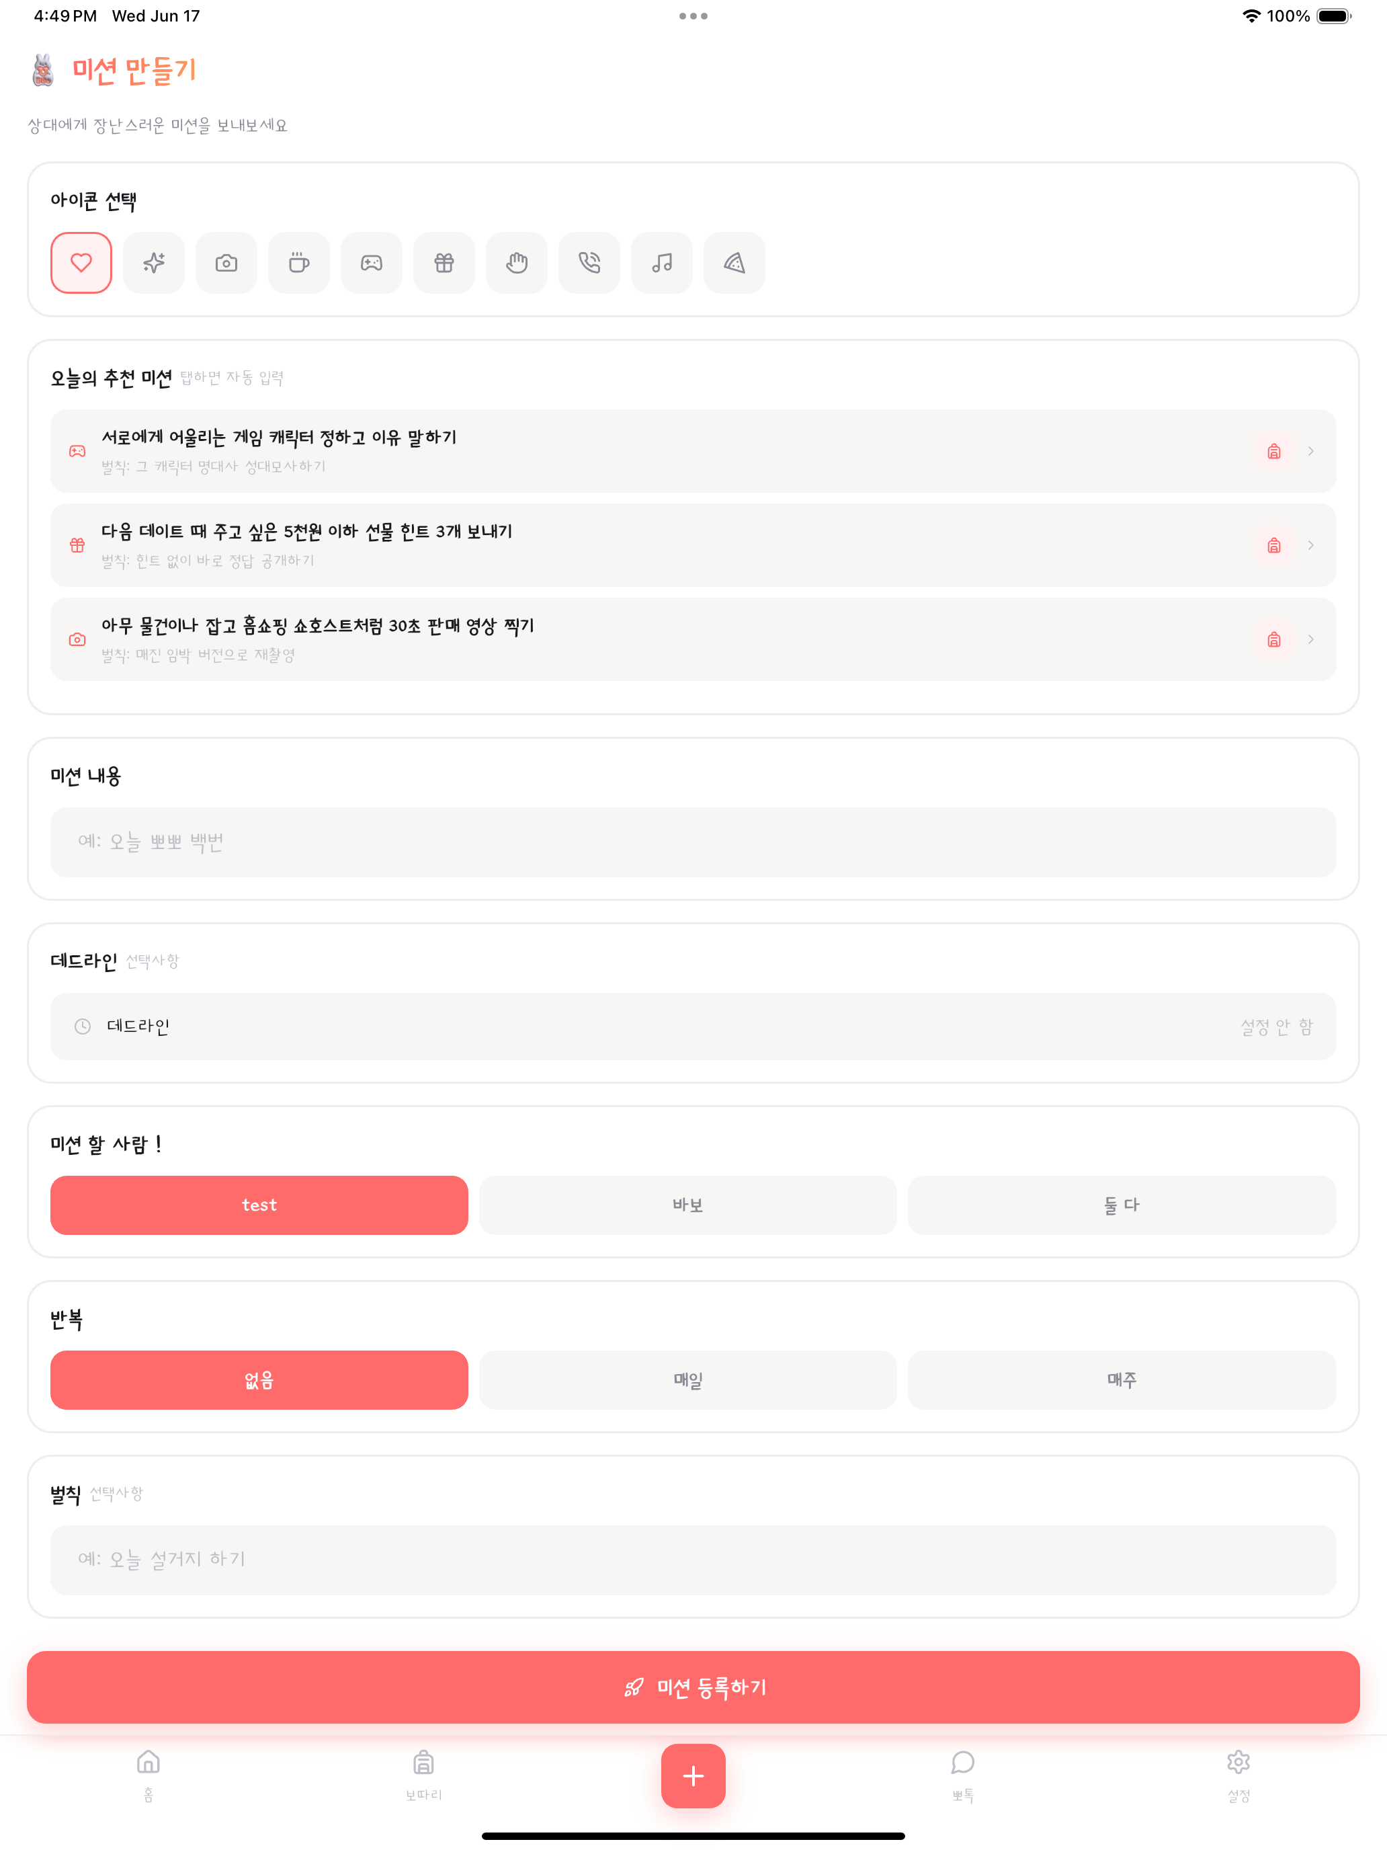This screenshot has height=1850, width=1387.
Task: Open the 데드라인 setting row
Action: [693, 1027]
